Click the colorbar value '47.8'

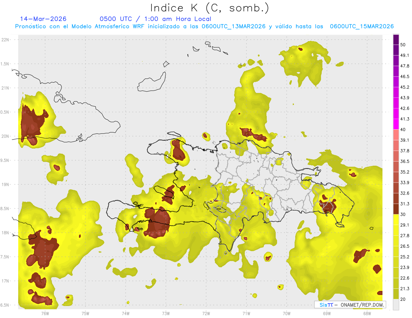pos(404,66)
